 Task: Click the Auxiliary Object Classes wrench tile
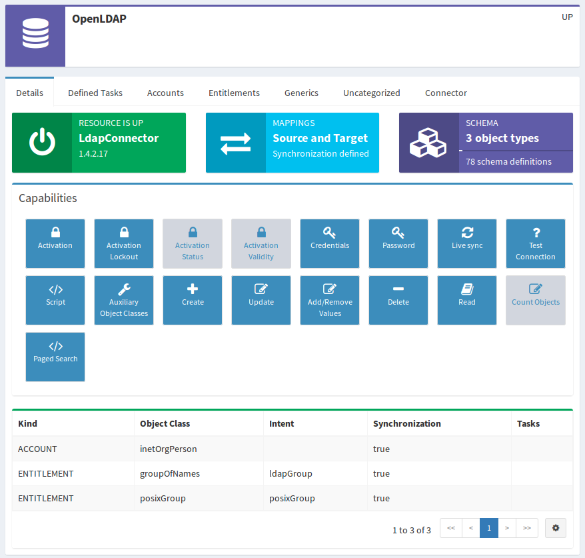(x=124, y=300)
